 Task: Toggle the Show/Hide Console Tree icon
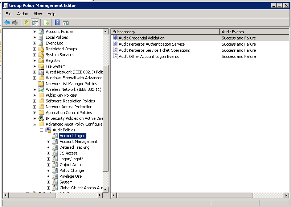click(x=35, y=23)
